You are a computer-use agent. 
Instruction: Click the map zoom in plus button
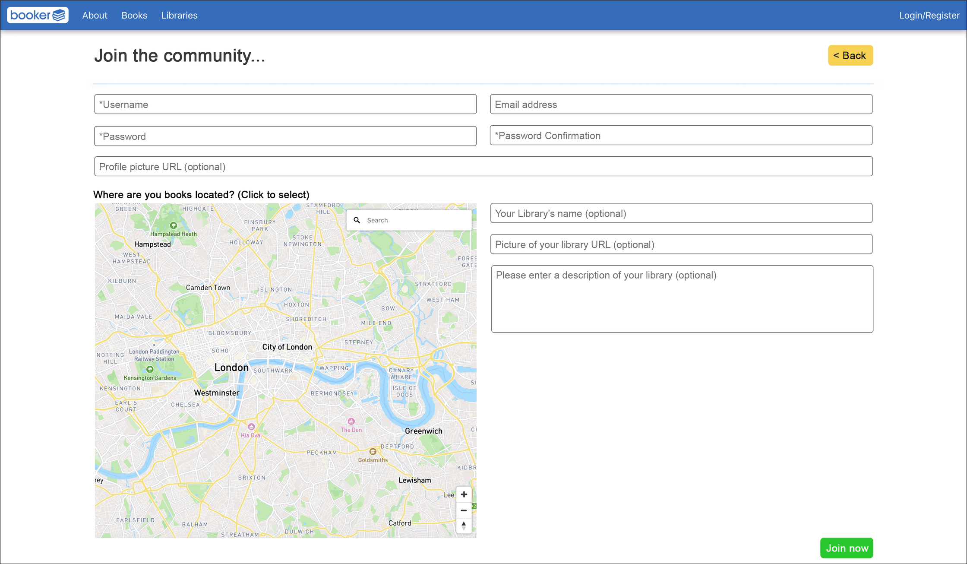click(x=464, y=494)
